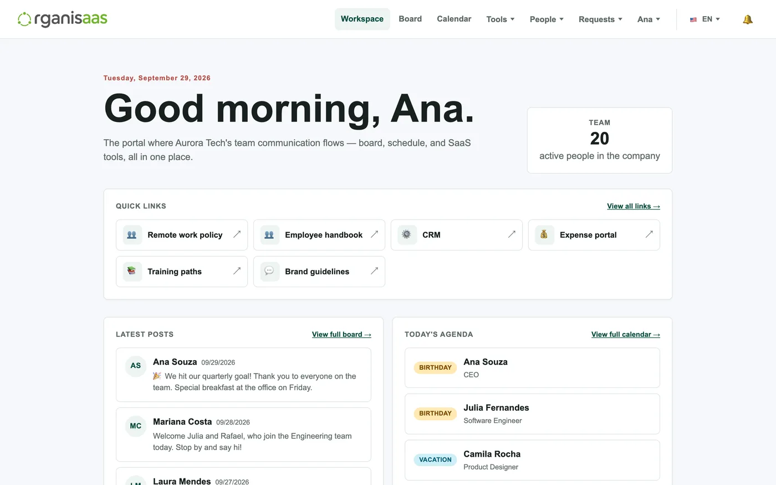Click the Team 20 active people card
Image resolution: width=776 pixels, height=485 pixels.
(x=600, y=140)
